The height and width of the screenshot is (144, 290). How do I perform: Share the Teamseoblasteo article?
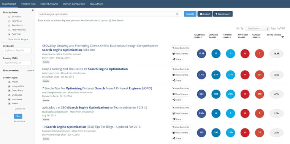coord(177,119)
